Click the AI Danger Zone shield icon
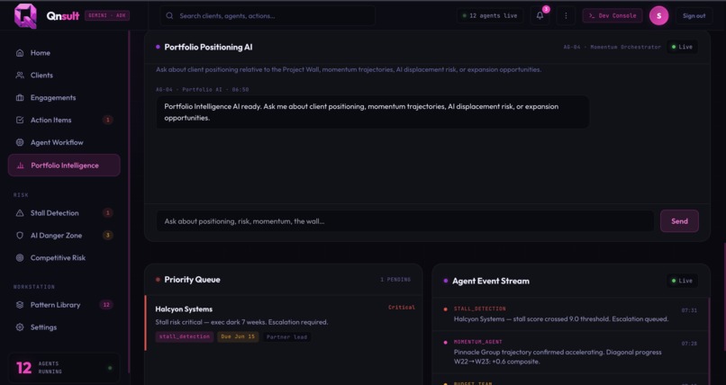 tap(20, 236)
